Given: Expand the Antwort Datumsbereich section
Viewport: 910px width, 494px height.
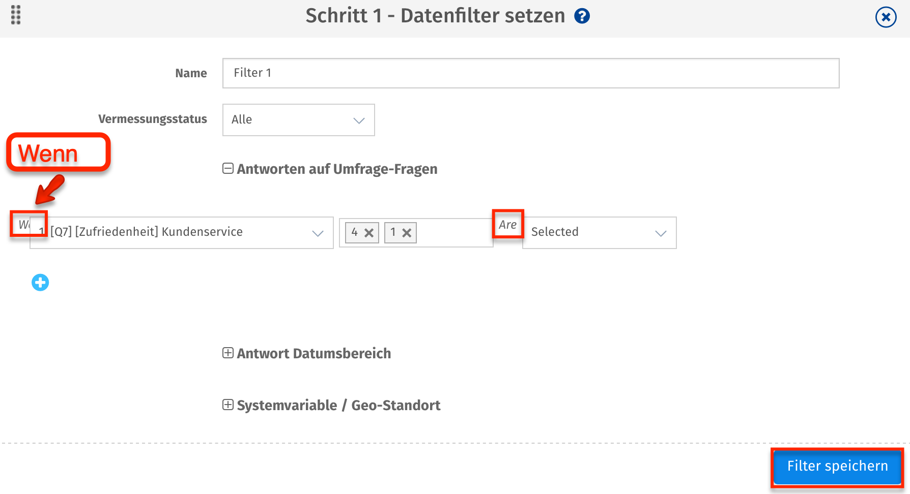Looking at the screenshot, I should [x=228, y=353].
